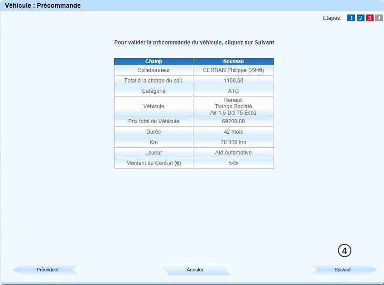Select the ATC category value
The height and width of the screenshot is (285, 384).
[233, 91]
